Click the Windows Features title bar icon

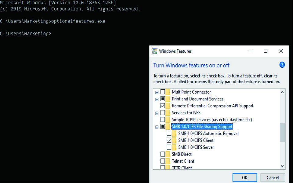[x=154, y=51]
